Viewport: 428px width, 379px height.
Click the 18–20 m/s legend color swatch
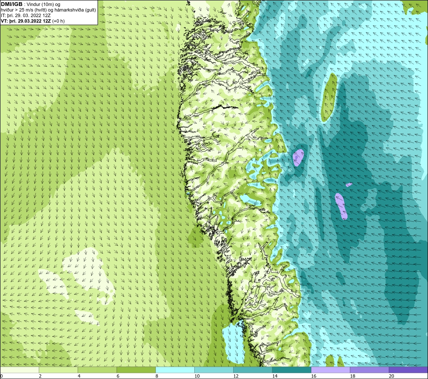click(369, 370)
